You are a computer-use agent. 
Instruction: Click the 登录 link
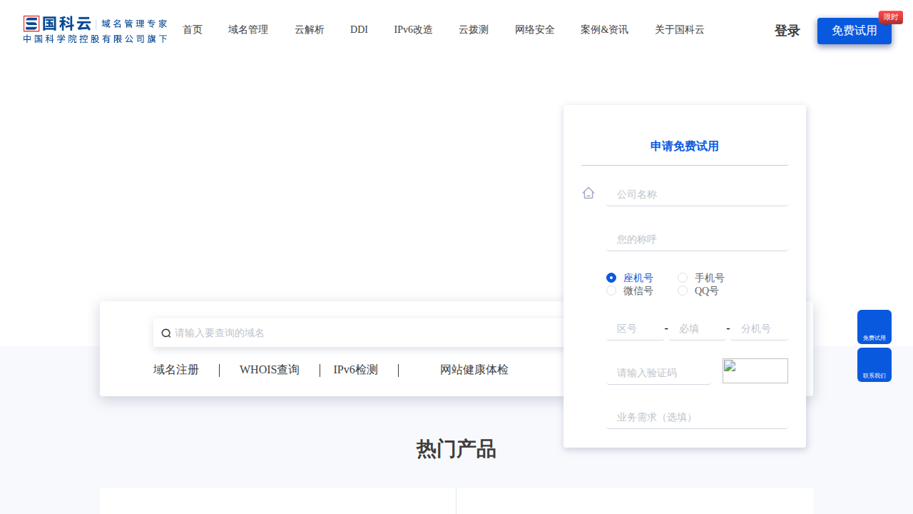pos(787,31)
